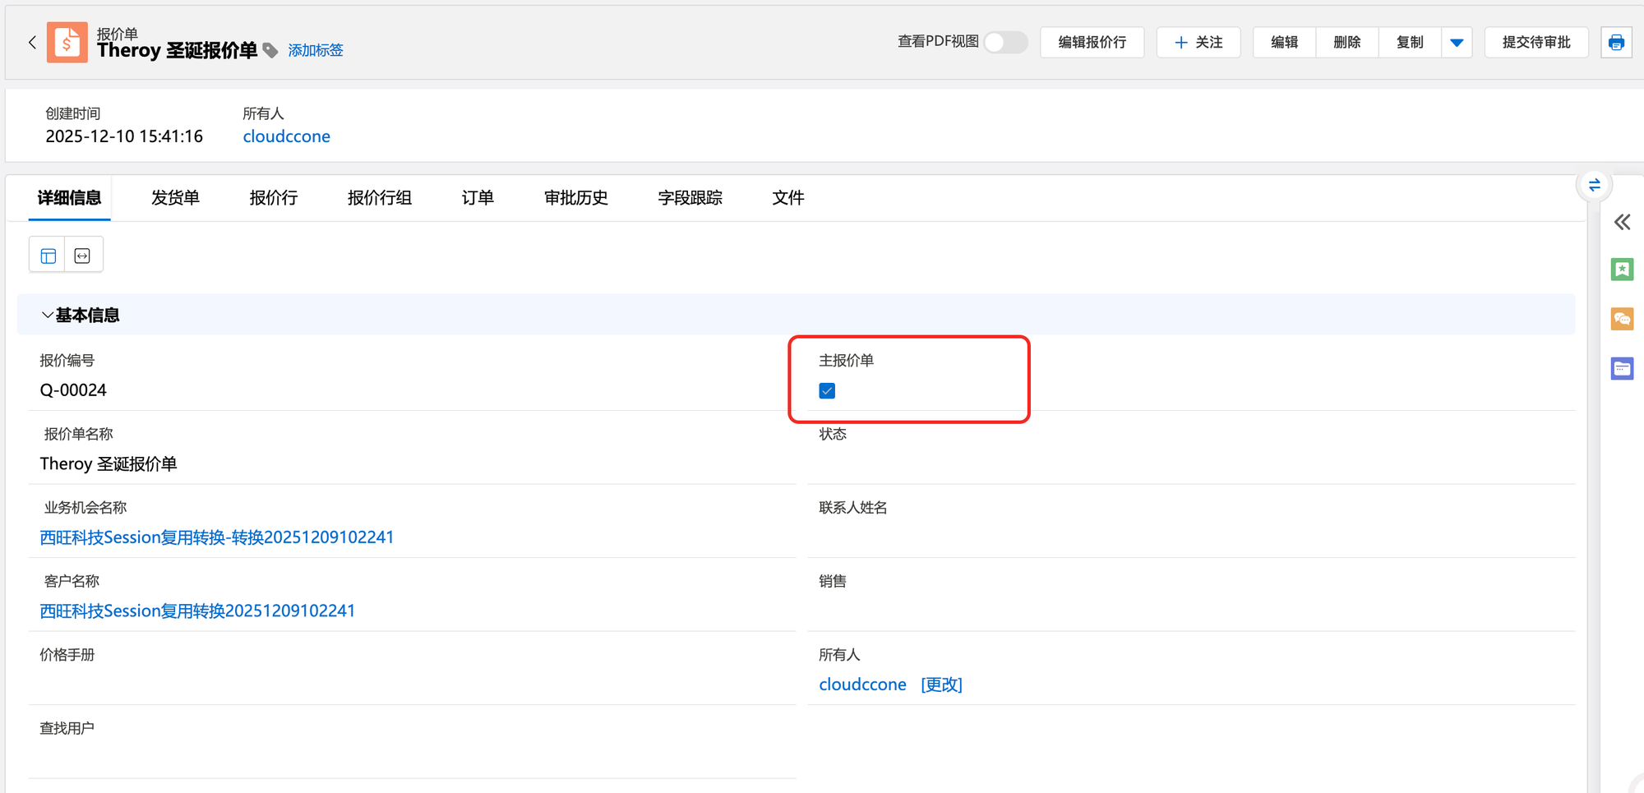Click the round swap arrows icon

tap(1594, 185)
